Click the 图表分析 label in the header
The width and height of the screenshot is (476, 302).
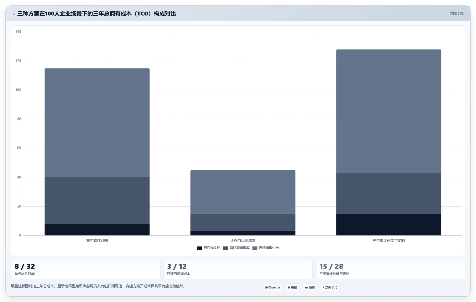(x=457, y=13)
